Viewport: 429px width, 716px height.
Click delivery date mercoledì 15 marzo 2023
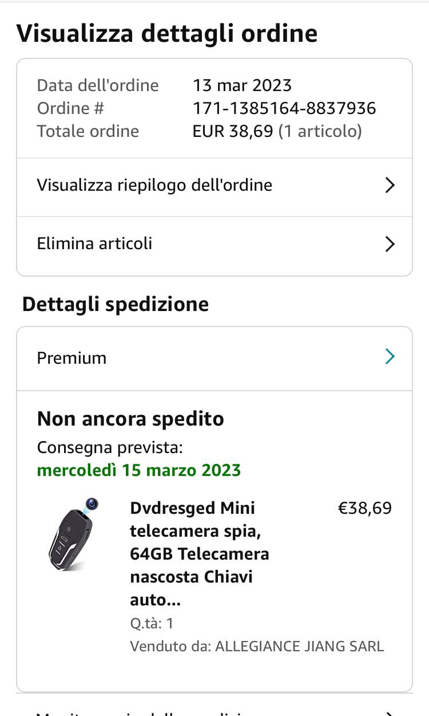pyautogui.click(x=139, y=470)
